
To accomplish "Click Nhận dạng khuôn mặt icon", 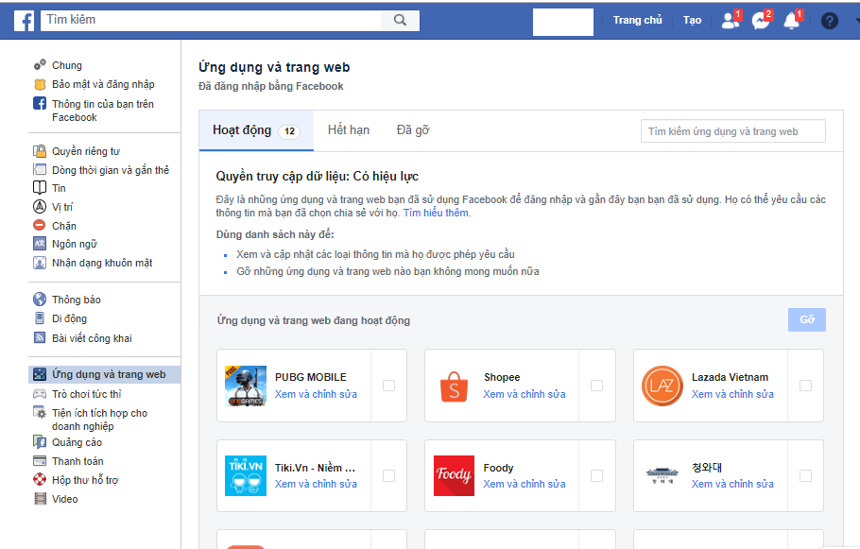I will 40,263.
